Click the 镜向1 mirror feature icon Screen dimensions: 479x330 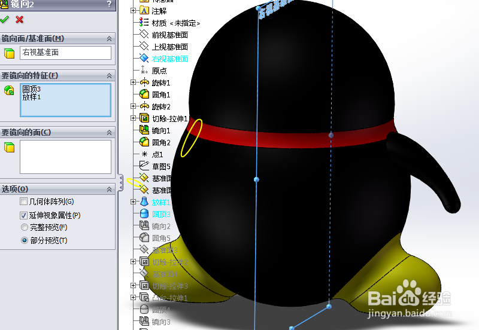click(x=144, y=130)
